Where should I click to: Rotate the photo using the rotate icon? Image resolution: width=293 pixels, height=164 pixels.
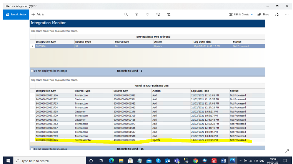pyautogui.click(x=158, y=15)
